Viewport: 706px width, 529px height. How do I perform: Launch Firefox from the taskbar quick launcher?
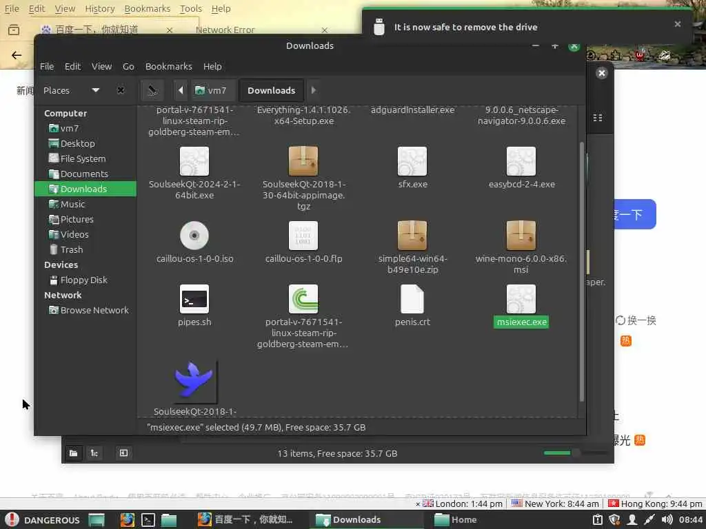(x=128, y=520)
